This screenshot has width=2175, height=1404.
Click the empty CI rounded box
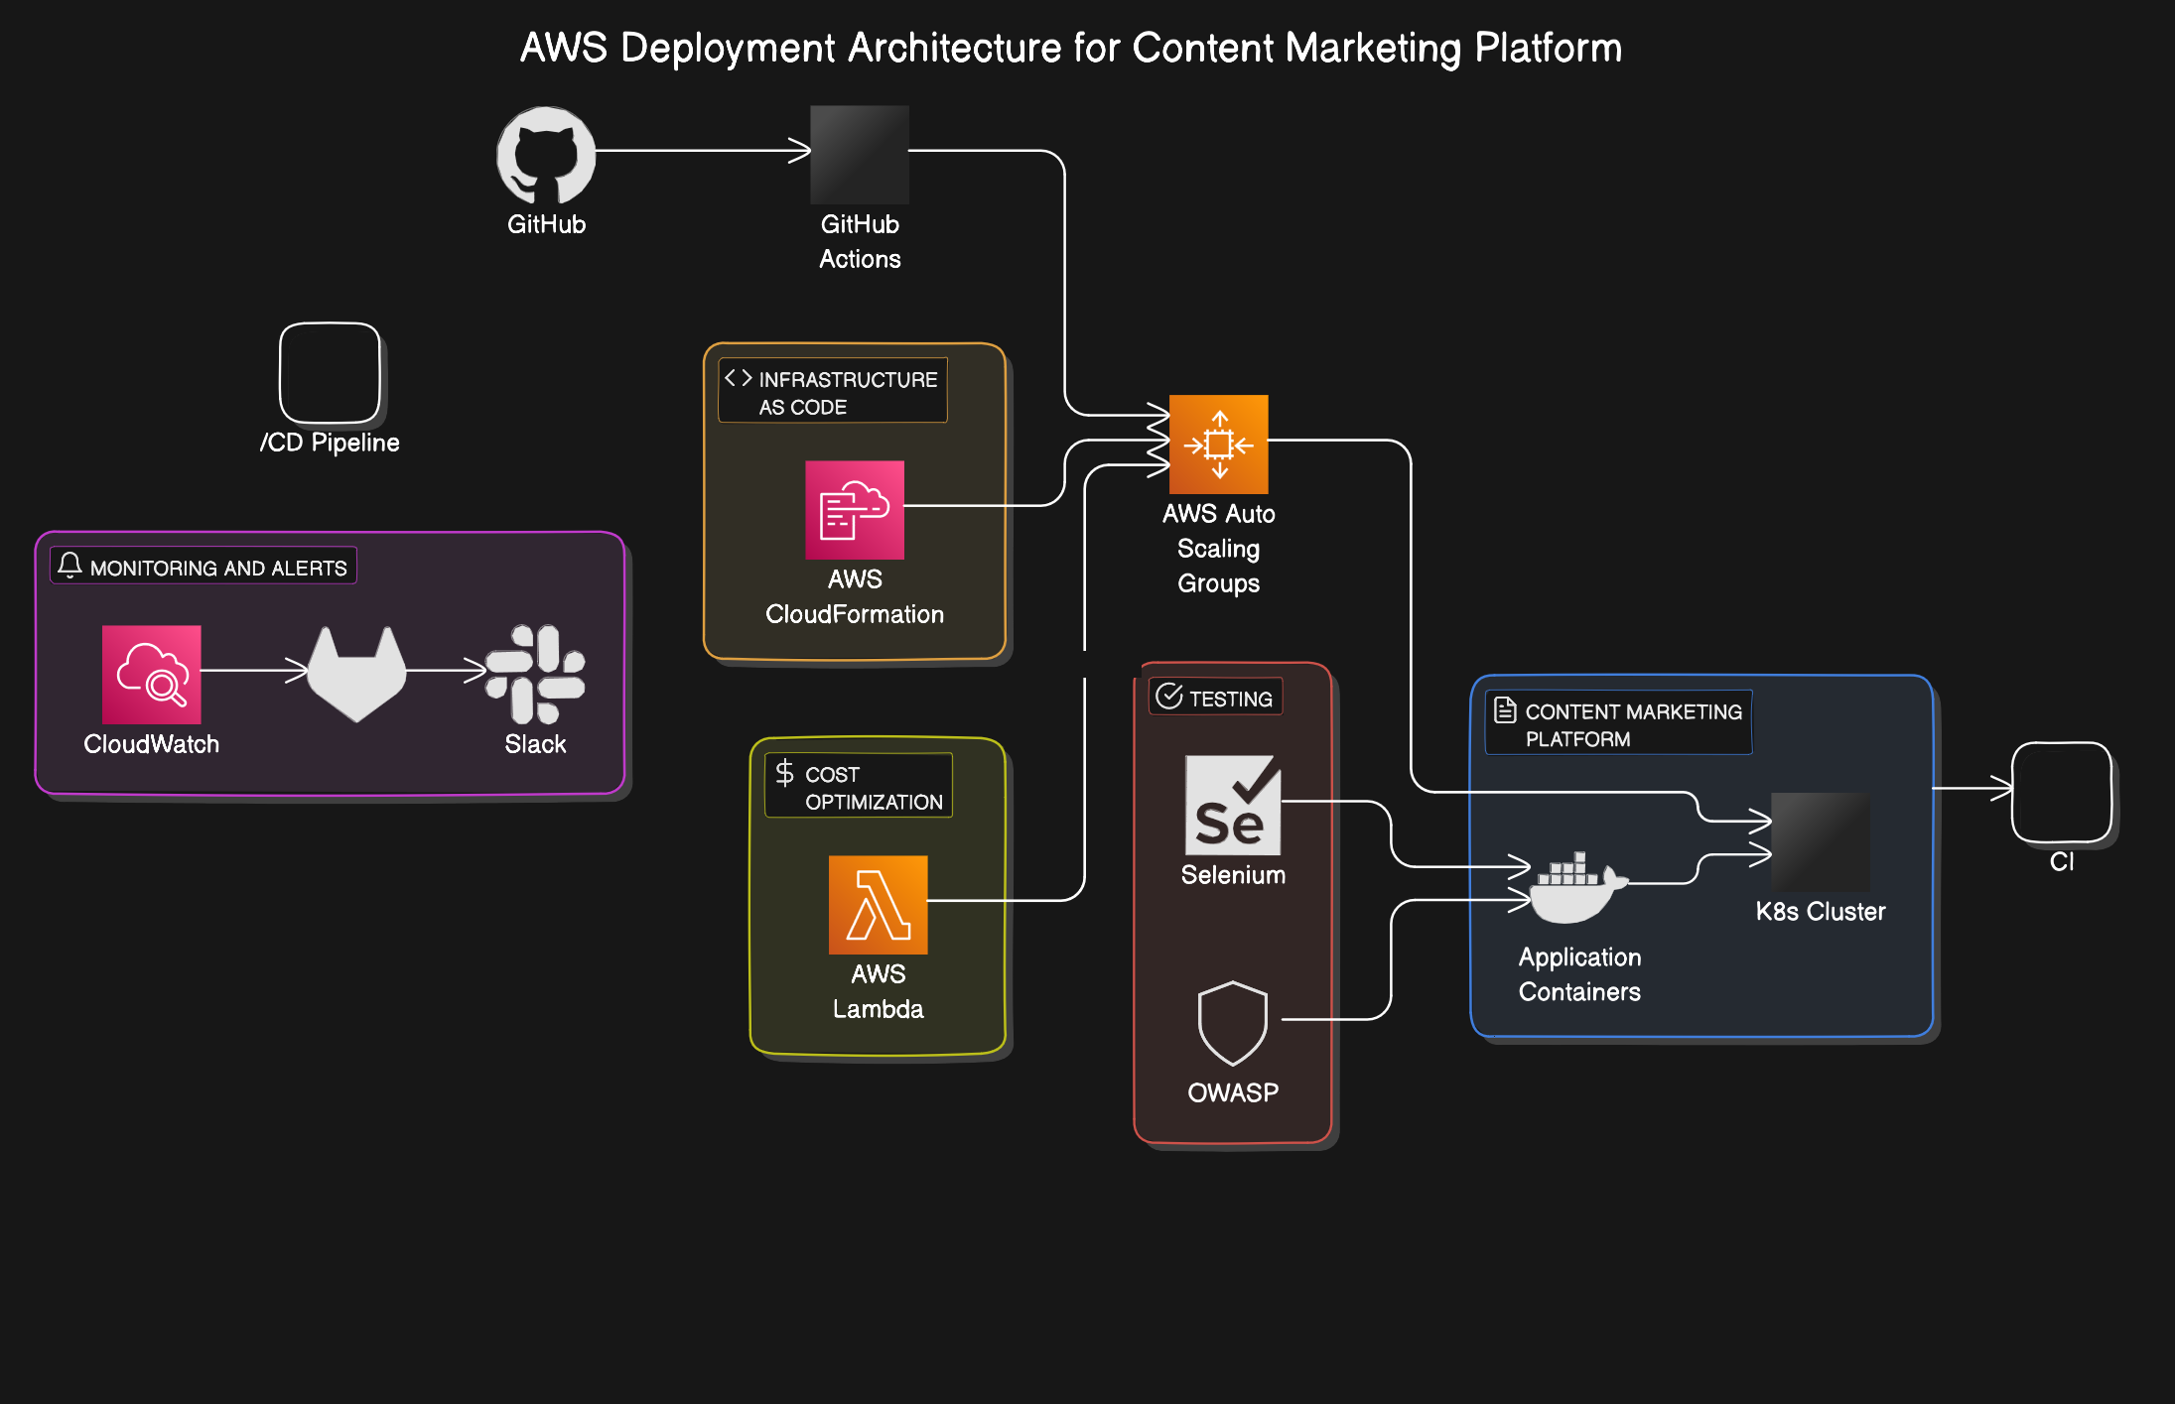pos(2062,793)
